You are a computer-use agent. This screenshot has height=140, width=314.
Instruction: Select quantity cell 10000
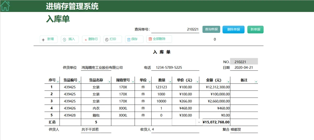[x=161, y=101]
